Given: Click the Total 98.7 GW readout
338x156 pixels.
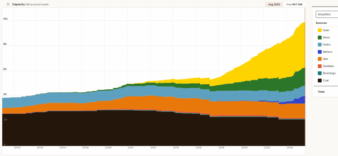Looking at the screenshot, I should (294, 4).
